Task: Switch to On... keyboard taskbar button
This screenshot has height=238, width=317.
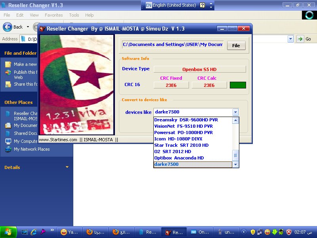Action: [x=199, y=232]
